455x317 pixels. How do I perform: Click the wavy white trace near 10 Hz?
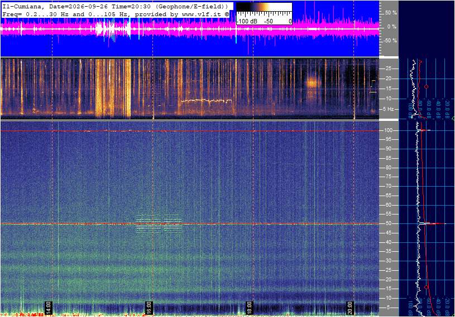pyautogui.click(x=206, y=101)
